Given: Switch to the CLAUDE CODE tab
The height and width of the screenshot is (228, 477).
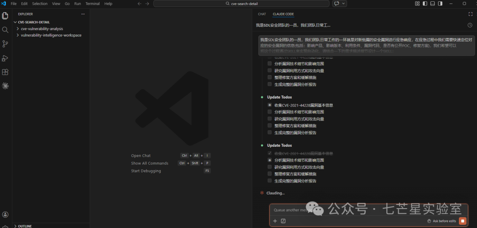Looking at the screenshot, I should coord(283,14).
